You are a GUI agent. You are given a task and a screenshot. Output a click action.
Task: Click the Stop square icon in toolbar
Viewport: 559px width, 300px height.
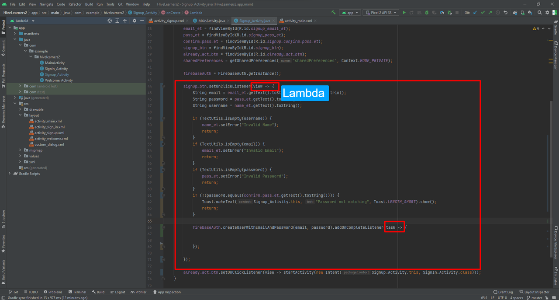coord(457,13)
